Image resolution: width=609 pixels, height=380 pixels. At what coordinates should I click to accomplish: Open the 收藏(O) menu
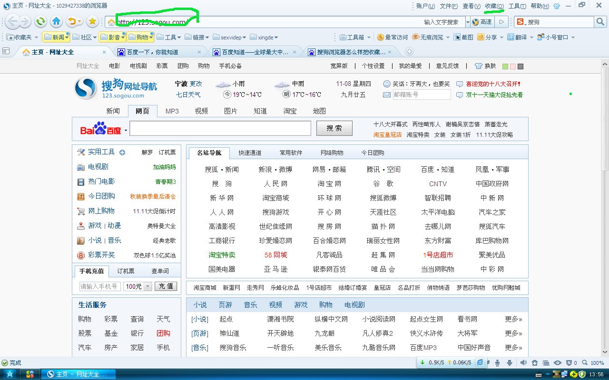[x=495, y=6]
